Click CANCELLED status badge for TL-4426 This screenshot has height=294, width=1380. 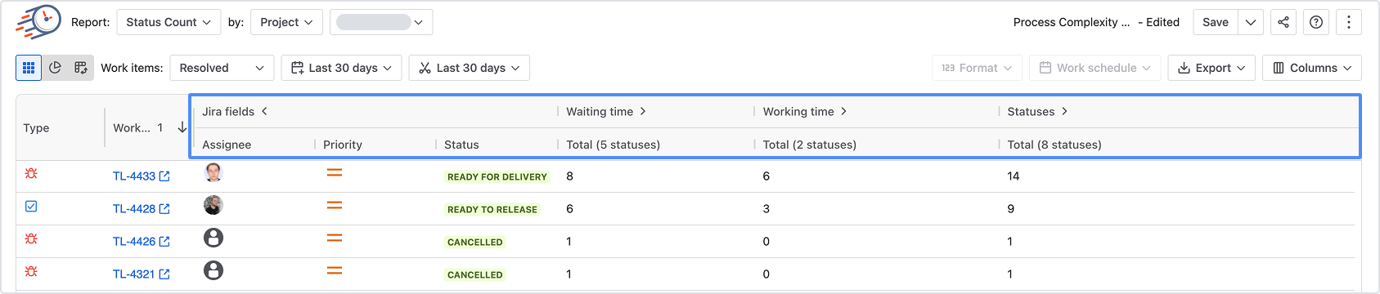(x=475, y=242)
